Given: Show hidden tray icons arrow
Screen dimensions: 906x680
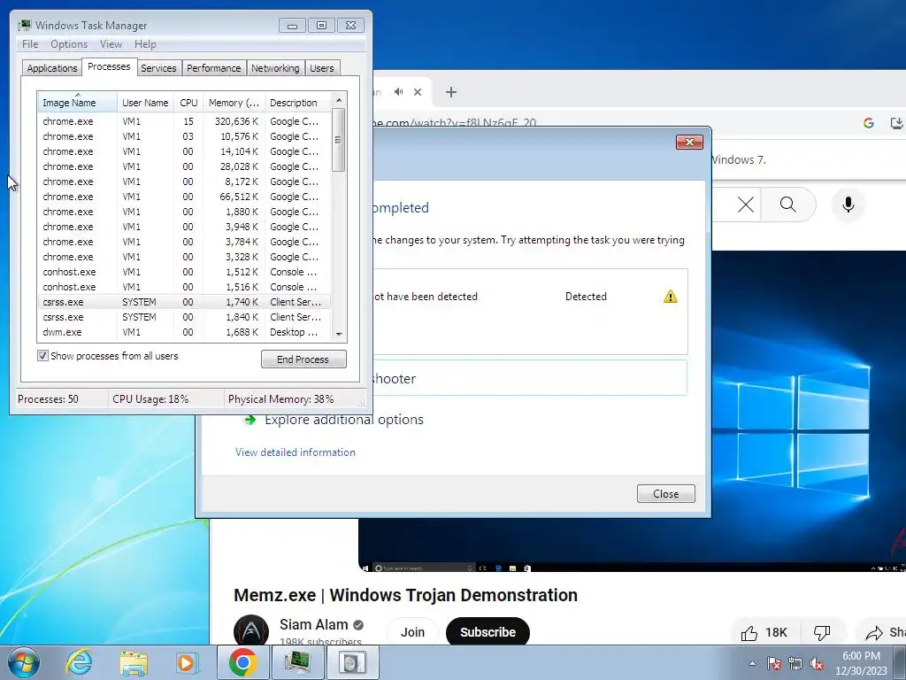Looking at the screenshot, I should (x=752, y=663).
